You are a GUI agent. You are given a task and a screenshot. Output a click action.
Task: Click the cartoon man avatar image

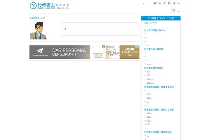(38, 31)
